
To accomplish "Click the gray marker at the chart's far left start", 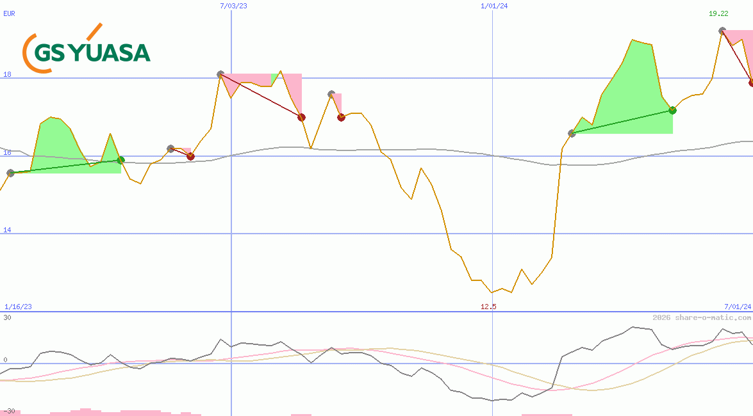I will click(x=10, y=173).
